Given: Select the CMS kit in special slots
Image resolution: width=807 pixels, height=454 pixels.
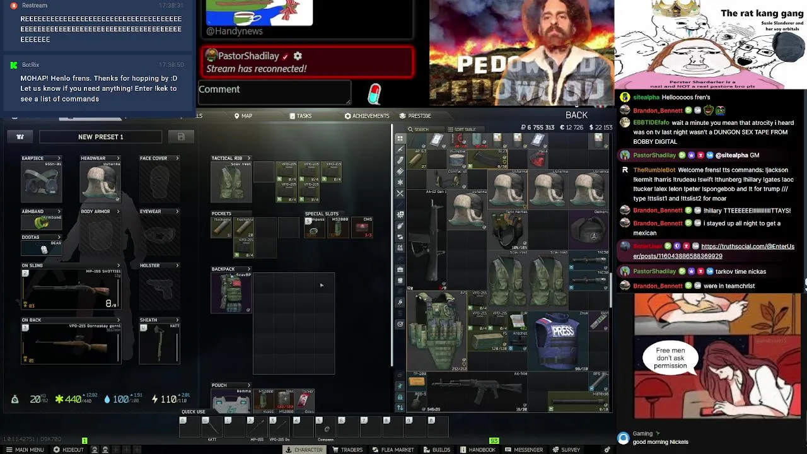Looking at the screenshot, I should (x=362, y=228).
